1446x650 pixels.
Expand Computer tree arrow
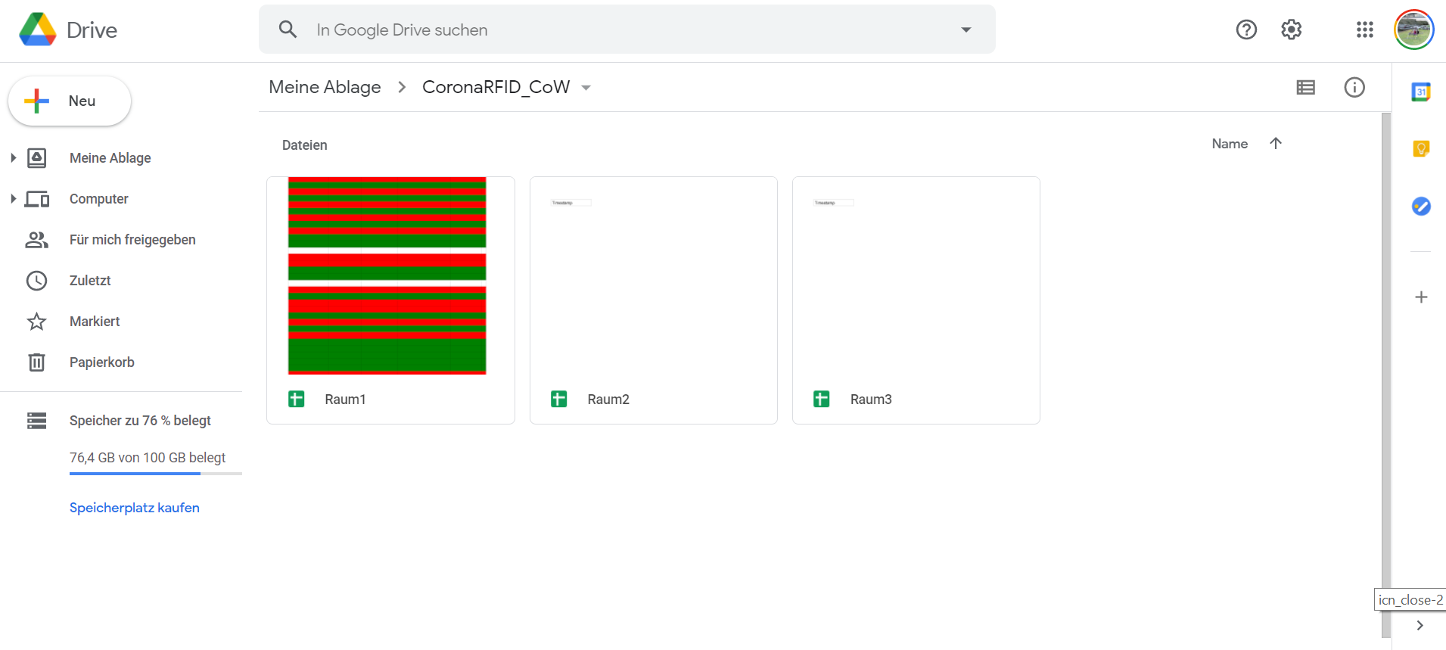[13, 199]
